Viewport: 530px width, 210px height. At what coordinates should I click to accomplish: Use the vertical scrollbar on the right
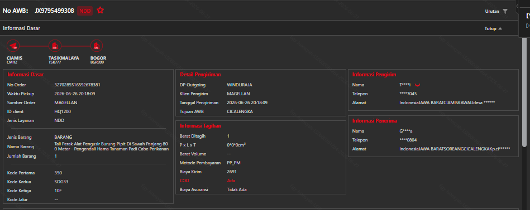[x=524, y=92]
